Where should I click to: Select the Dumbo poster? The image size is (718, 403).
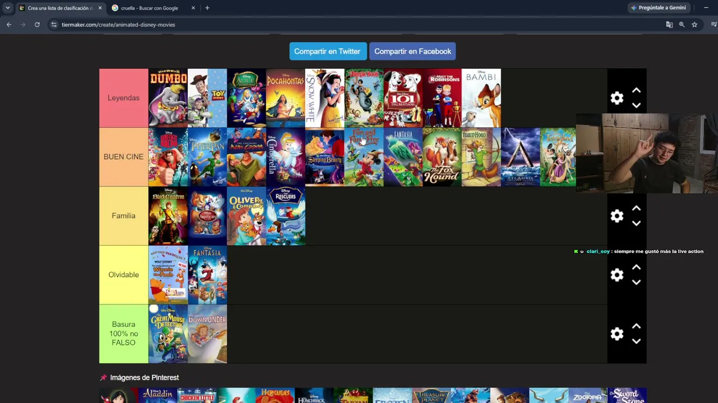(168, 98)
